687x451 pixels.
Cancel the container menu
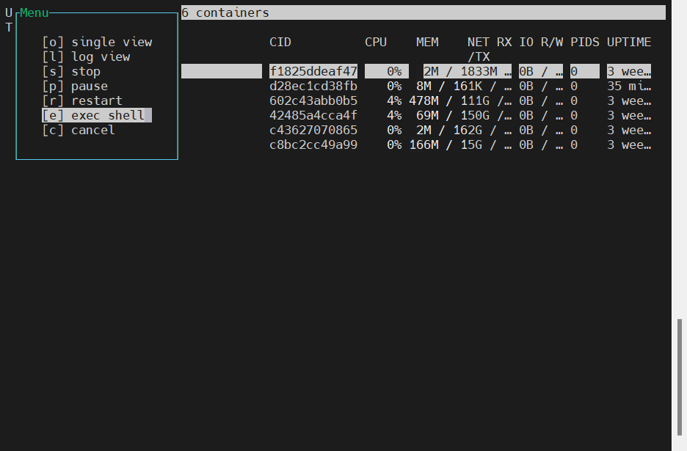click(79, 130)
